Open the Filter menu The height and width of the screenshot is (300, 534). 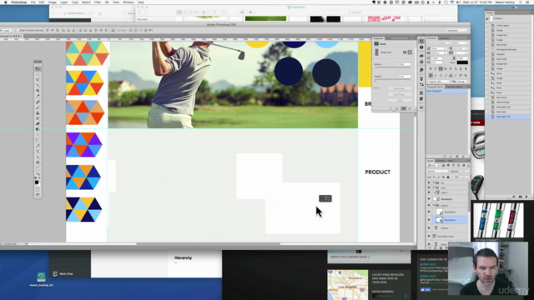point(98,2)
